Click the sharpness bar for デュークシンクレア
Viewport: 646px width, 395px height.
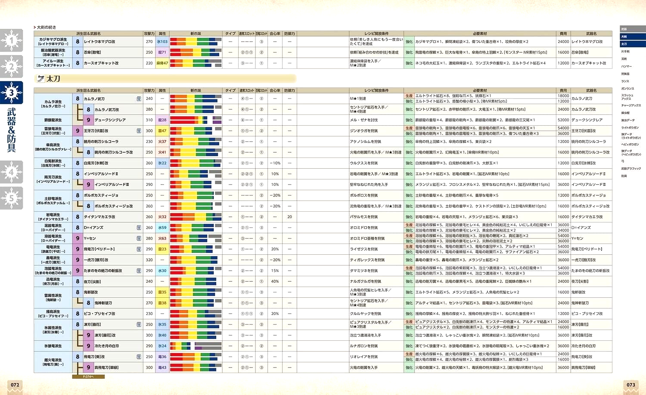(x=196, y=120)
